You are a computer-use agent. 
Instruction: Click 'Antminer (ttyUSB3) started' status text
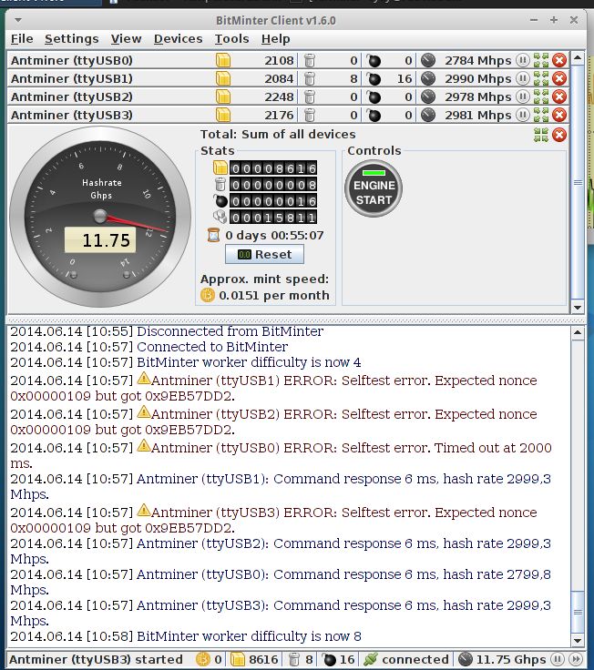point(96,659)
